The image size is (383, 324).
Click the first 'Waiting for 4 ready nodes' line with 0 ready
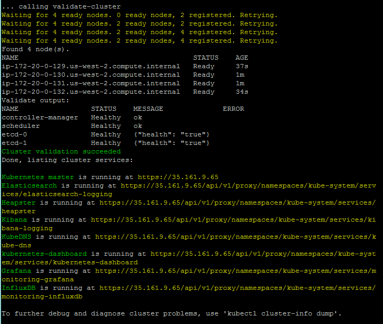[x=140, y=15]
